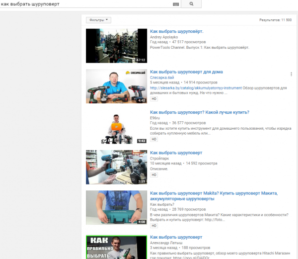The height and width of the screenshot is (259, 298).
Task: Go to Стройпарк channel
Action: [x=159, y=159]
